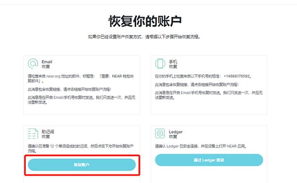Click the Email @ recovery icon

point(33,64)
